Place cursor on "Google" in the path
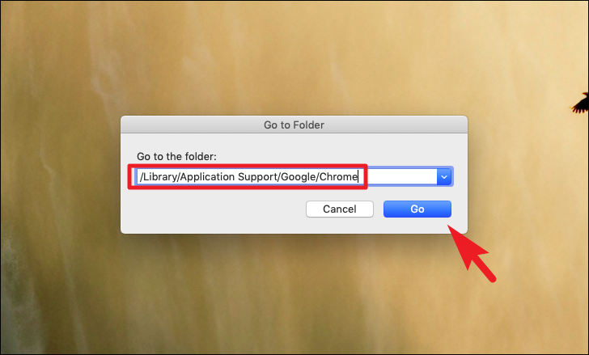This screenshot has width=589, height=355. click(x=299, y=177)
